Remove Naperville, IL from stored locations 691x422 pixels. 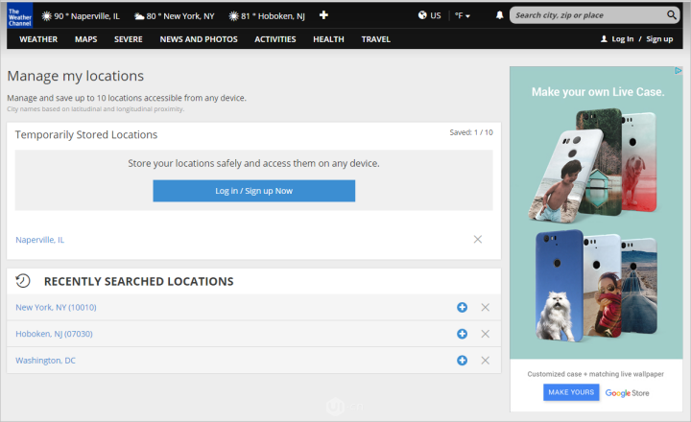click(x=478, y=239)
